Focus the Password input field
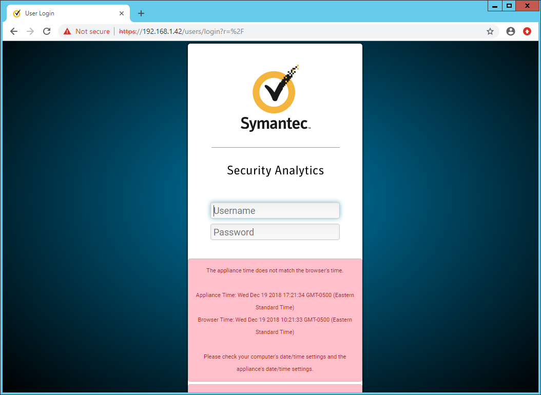The image size is (541, 395). [275, 232]
